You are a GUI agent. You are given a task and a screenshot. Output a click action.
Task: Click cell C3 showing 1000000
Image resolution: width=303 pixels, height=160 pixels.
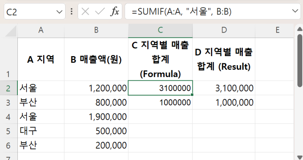point(160,102)
